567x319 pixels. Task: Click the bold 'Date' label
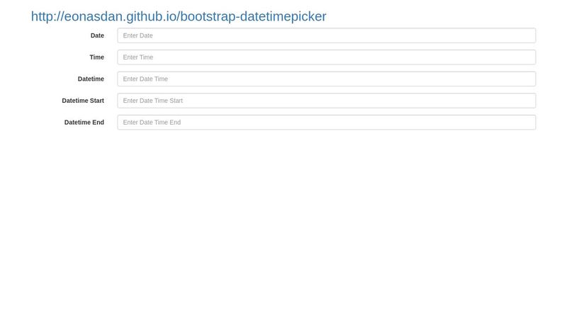point(97,35)
